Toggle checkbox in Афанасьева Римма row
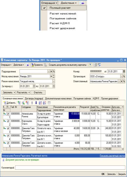This screenshot has height=177, width=127. [8, 114]
